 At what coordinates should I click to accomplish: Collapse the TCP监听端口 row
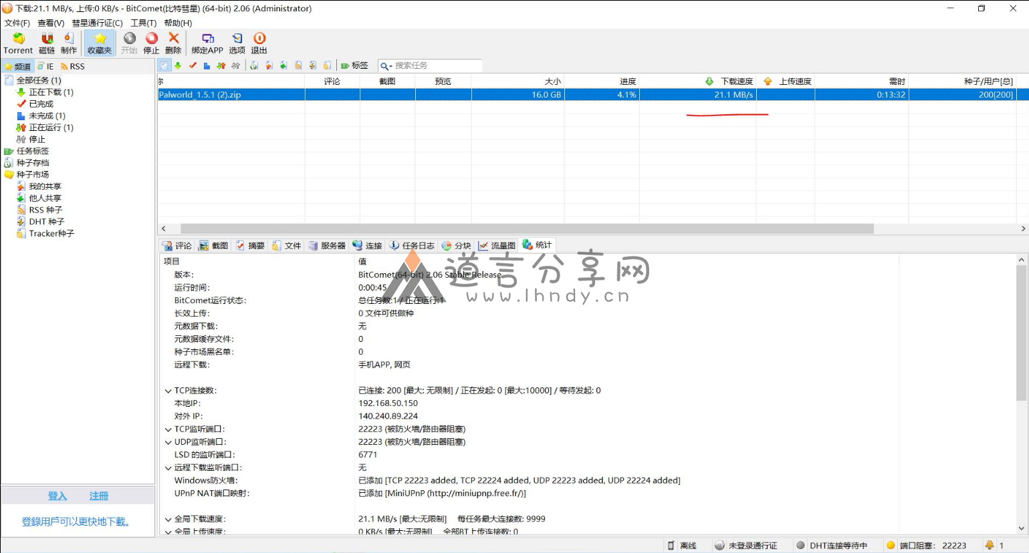click(x=168, y=429)
